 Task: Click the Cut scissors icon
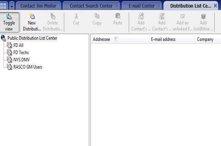coord(76,16)
